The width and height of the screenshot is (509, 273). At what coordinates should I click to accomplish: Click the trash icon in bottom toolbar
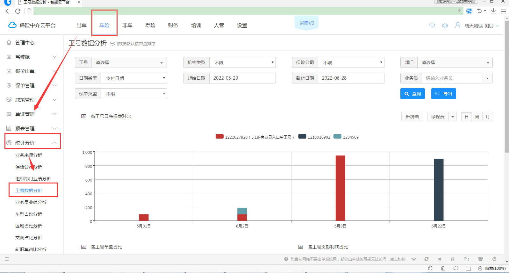click(453, 259)
